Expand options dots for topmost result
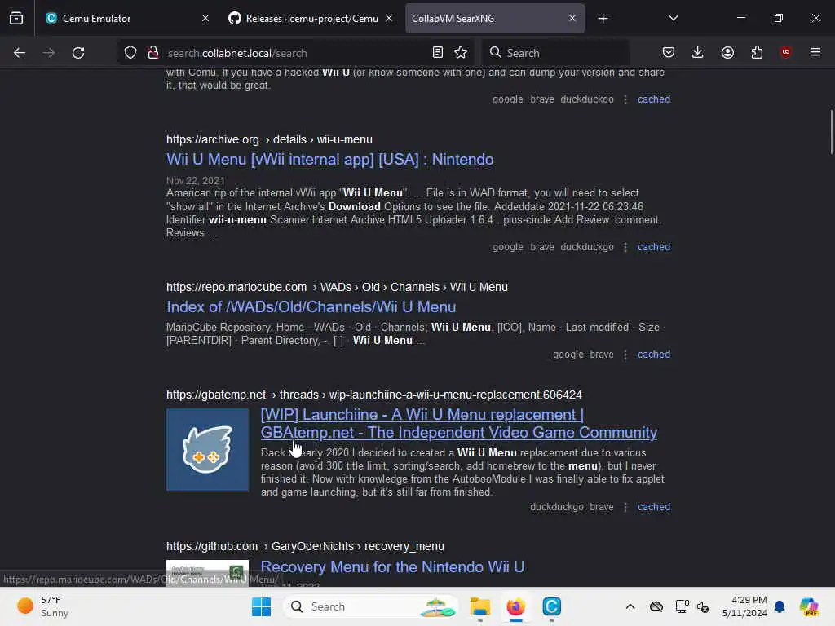The image size is (835, 626). [x=625, y=99]
